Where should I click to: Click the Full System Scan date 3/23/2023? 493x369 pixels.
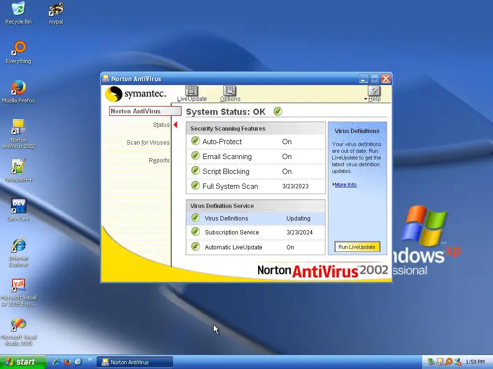[x=295, y=186]
